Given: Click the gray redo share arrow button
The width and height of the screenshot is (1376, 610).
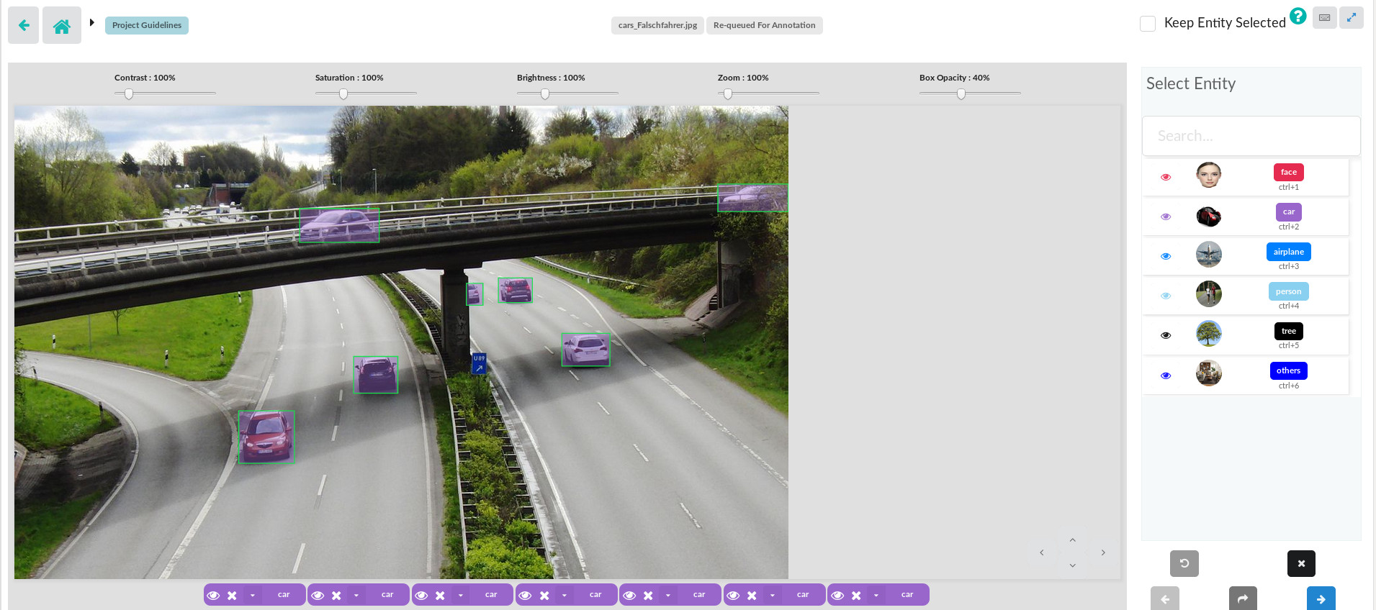Looking at the screenshot, I should coord(1243,598).
